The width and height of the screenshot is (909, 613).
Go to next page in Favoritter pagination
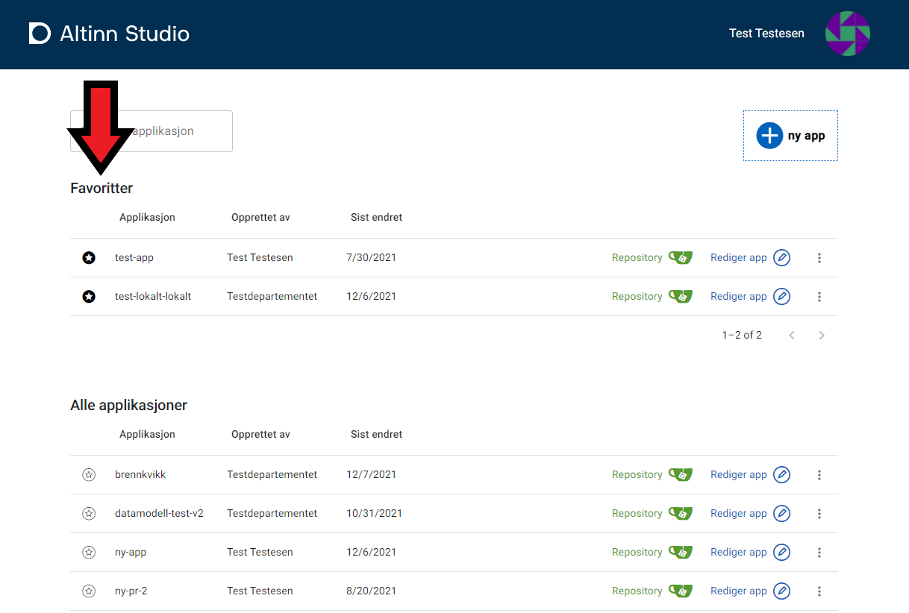(821, 335)
